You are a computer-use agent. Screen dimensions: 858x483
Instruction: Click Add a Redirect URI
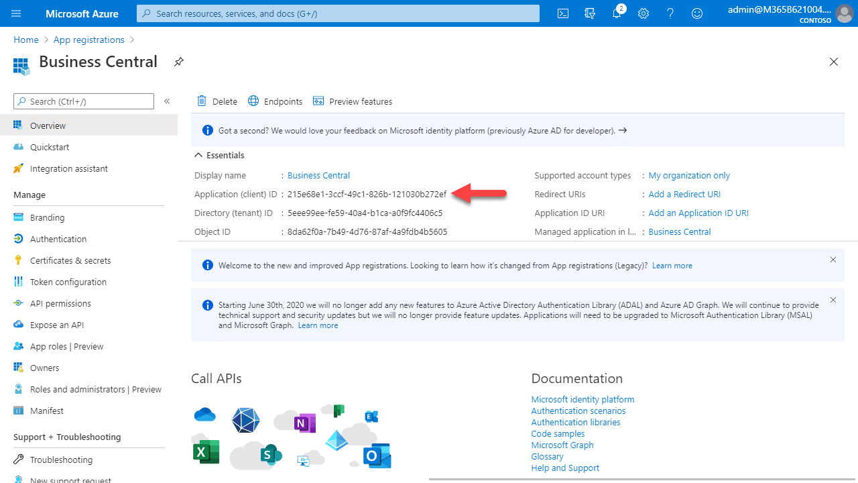click(684, 194)
